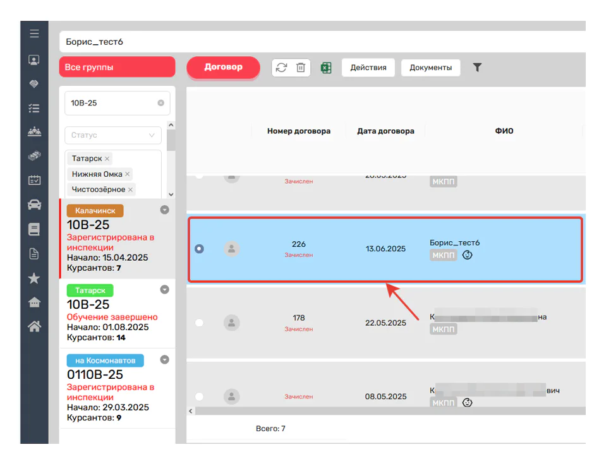Viewport: 599px width, 459px height.
Task: Click the red Договор button
Action: point(223,67)
